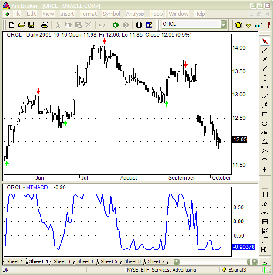Image resolution: width=273 pixels, height=275 pixels.
Task: Select the Fibonacci retracement lines tool
Action: (x=265, y=185)
